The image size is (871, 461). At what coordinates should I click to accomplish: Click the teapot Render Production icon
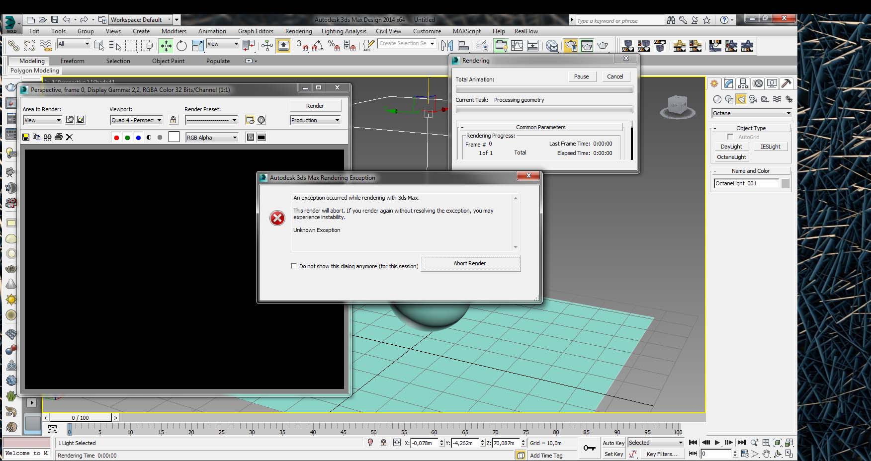tap(603, 46)
